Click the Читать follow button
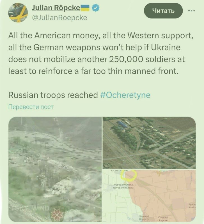The height and width of the screenshot is (224, 204). [x=163, y=11]
